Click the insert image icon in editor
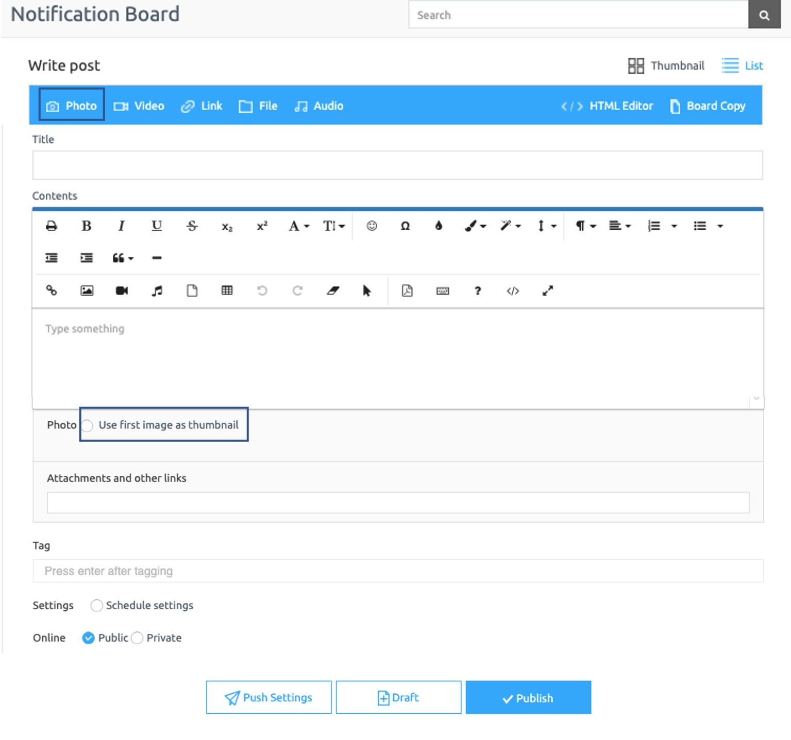This screenshot has height=740, width=791. tap(87, 291)
